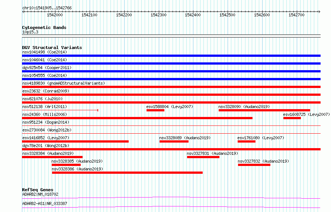The height and width of the screenshot is (212, 331).
Task: Click the right arrowhead of the ruler
Action: [319, 12]
